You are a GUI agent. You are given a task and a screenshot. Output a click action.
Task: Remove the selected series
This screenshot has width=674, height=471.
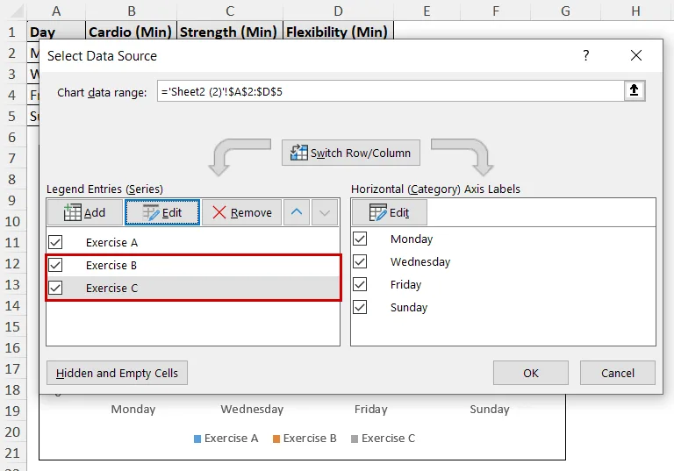click(x=241, y=212)
